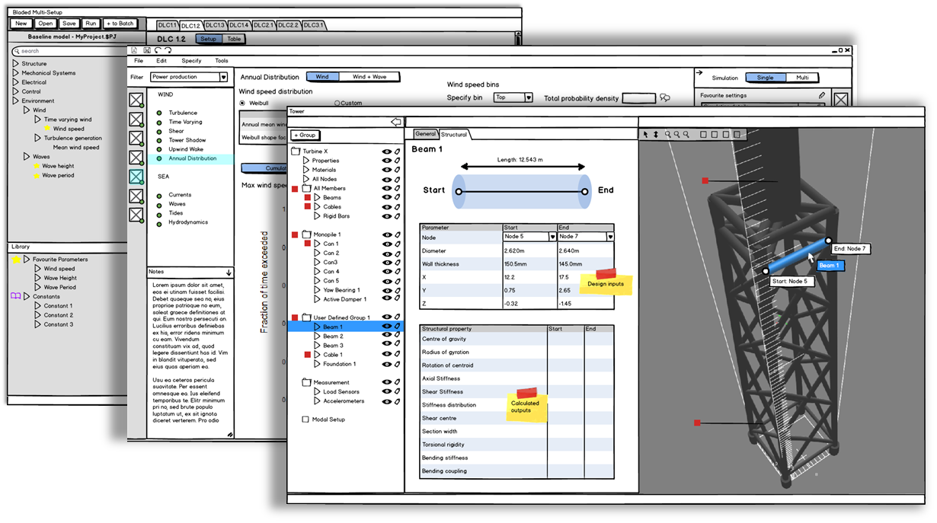The width and height of the screenshot is (937, 523).
Task: Hide the Beams item using its eye icon
Action: (387, 198)
